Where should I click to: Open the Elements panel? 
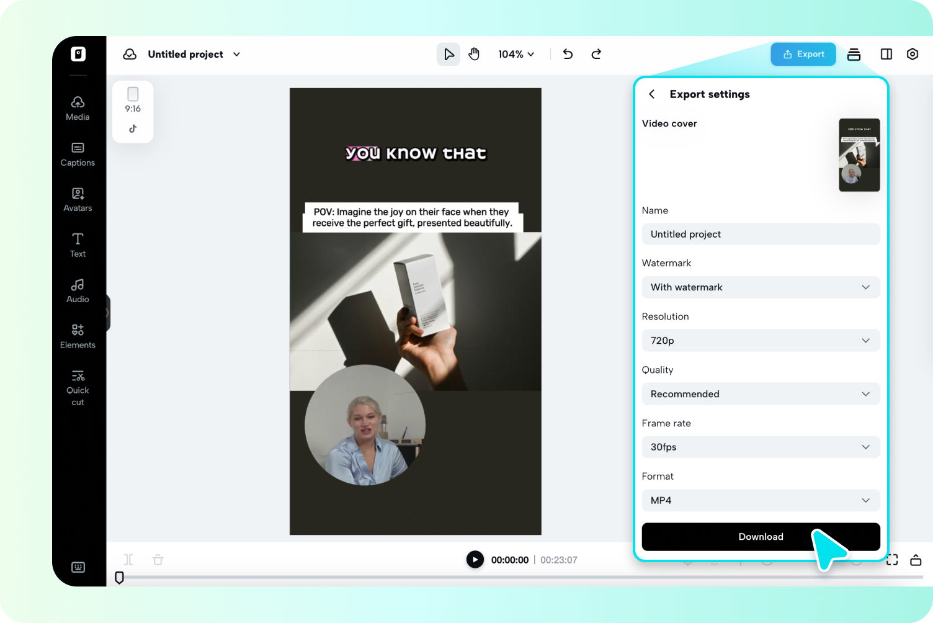pos(78,336)
